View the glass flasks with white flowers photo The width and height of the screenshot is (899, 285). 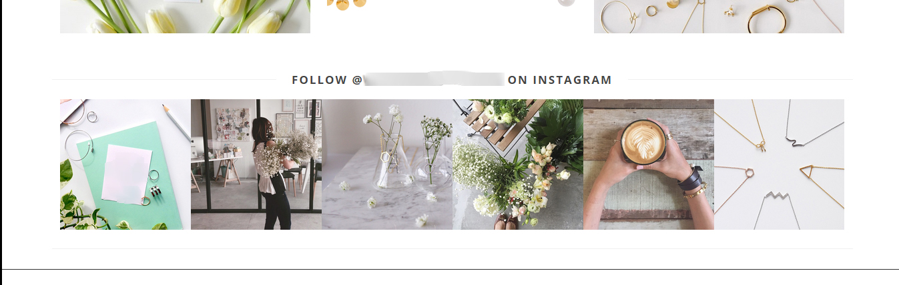pos(387,164)
